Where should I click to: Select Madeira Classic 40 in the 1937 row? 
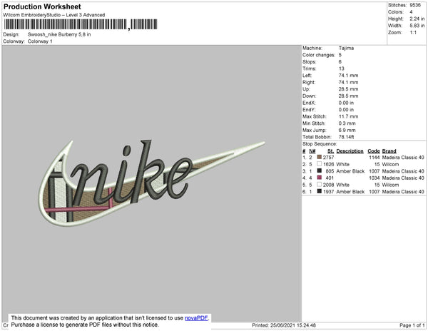coord(403,192)
